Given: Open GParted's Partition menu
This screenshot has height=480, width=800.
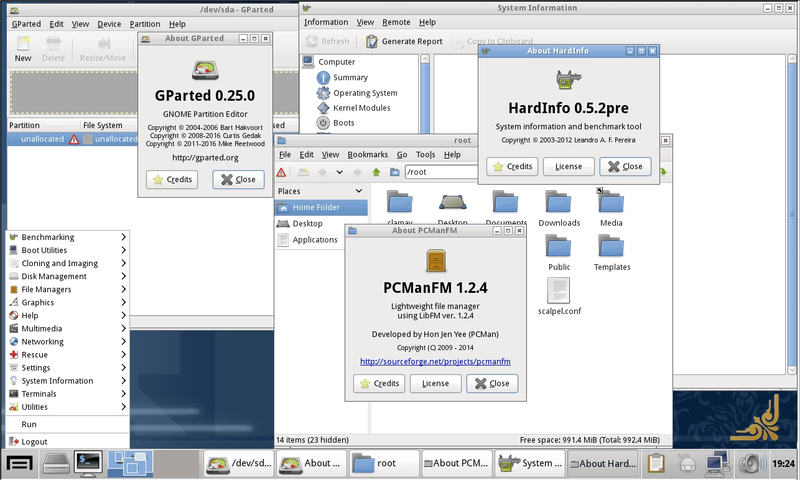Looking at the screenshot, I should point(145,24).
